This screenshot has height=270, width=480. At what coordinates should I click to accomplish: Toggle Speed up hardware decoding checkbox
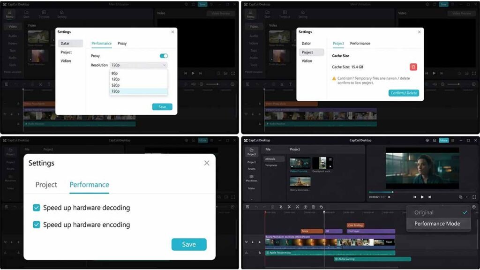(37, 208)
